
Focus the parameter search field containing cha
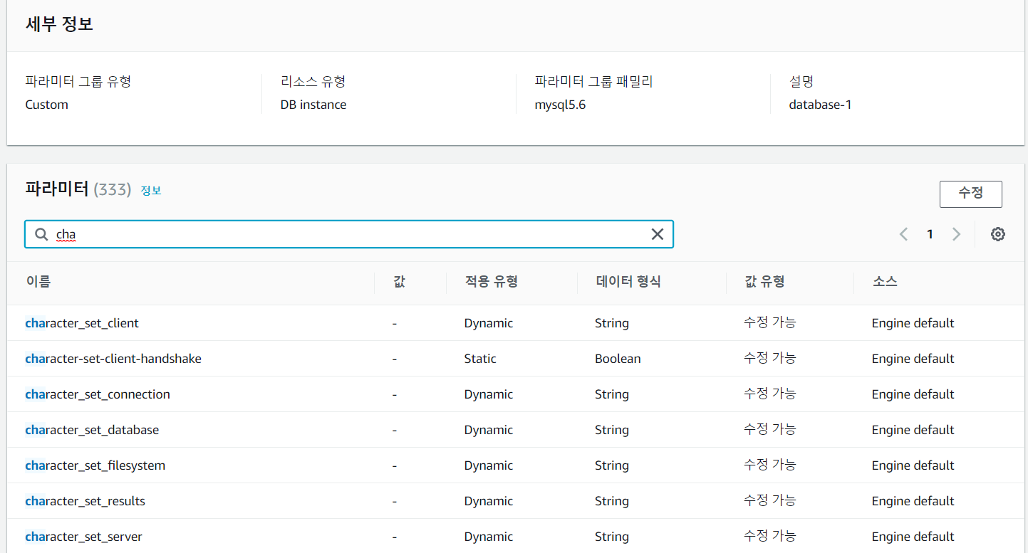click(x=349, y=234)
